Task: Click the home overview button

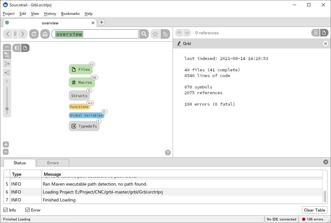Action: pyautogui.click(x=45, y=34)
